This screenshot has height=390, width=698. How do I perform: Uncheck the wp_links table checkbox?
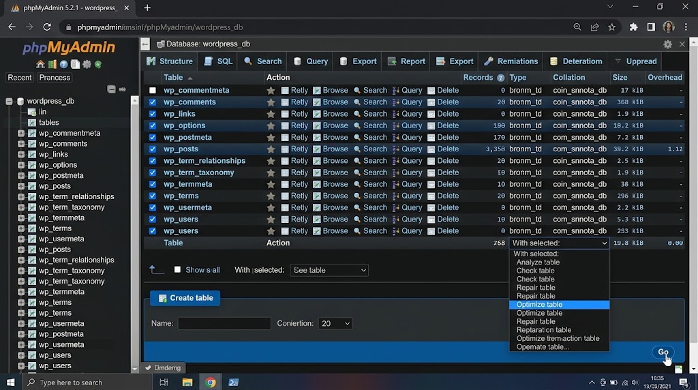tap(153, 114)
